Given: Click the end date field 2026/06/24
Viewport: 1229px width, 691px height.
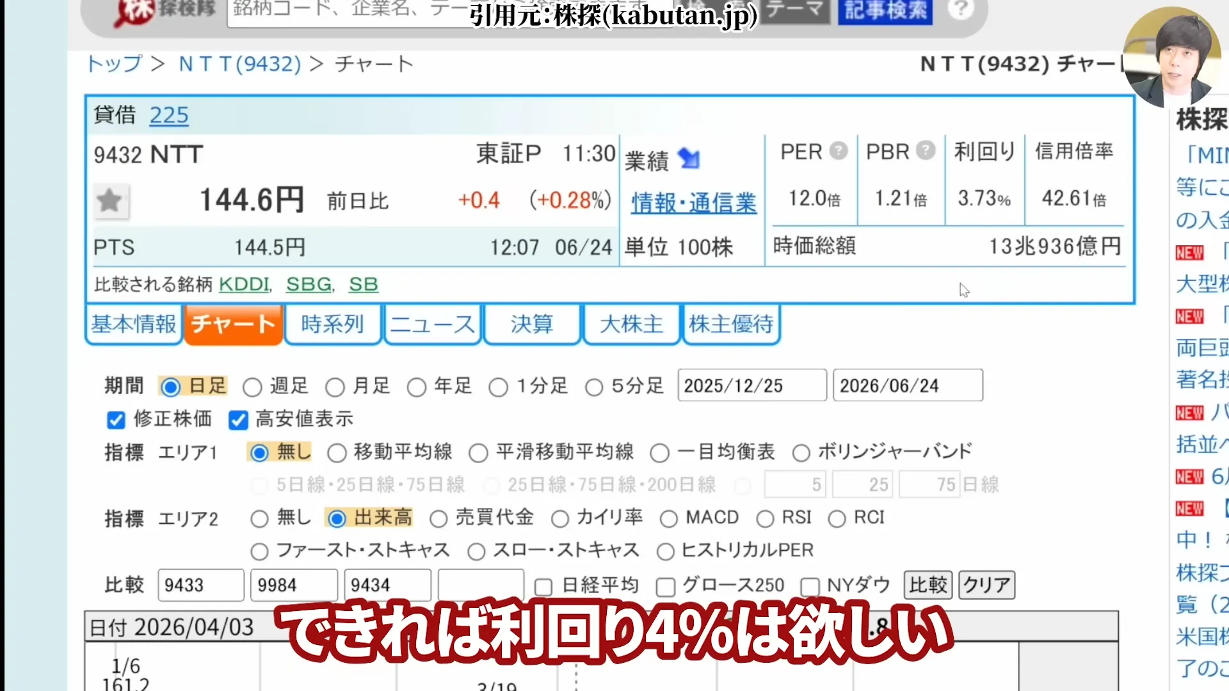Looking at the screenshot, I should point(908,386).
